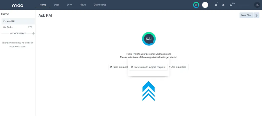The image size is (262, 116).
Task: Click the large KAI avatar logo
Action: tap(149, 39)
